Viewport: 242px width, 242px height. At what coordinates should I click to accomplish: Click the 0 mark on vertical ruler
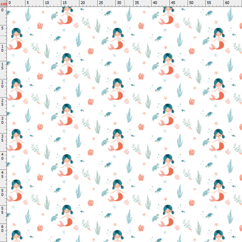[2, 10]
